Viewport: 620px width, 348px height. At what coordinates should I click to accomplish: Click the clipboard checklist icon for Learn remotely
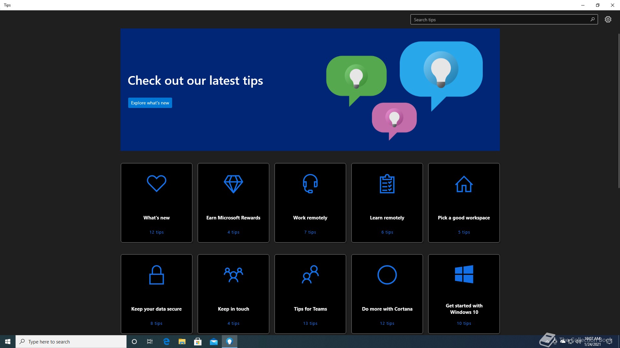coord(387,184)
